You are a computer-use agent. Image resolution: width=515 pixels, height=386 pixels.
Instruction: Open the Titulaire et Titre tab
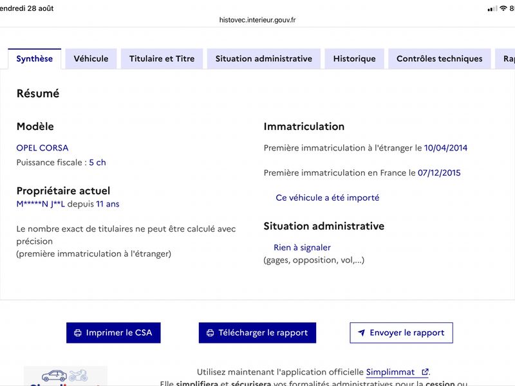[162, 59]
